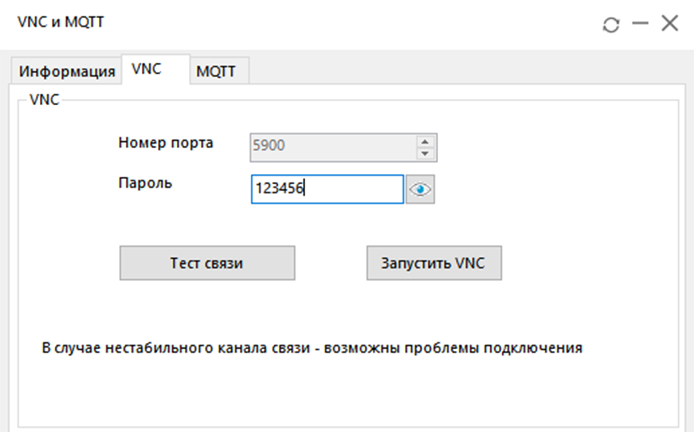Click the VNC group box caption

[x=44, y=99]
